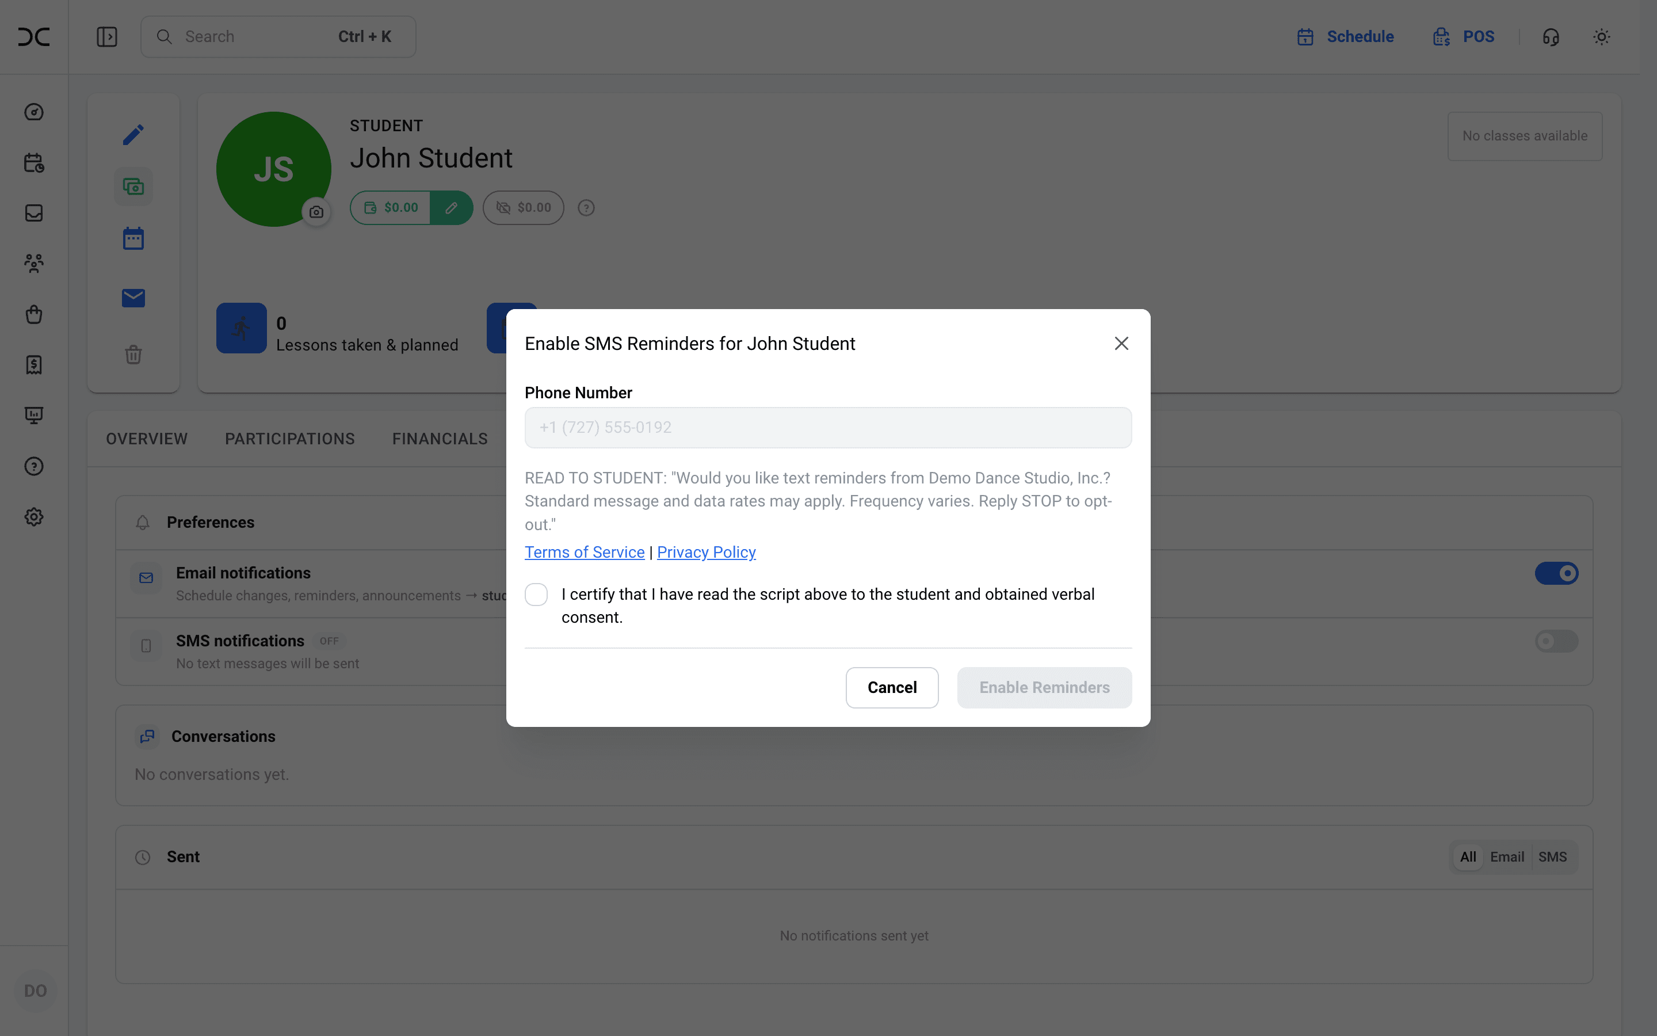The height and width of the screenshot is (1036, 1657).
Task: Select the All filter in Sent
Action: coord(1467,856)
